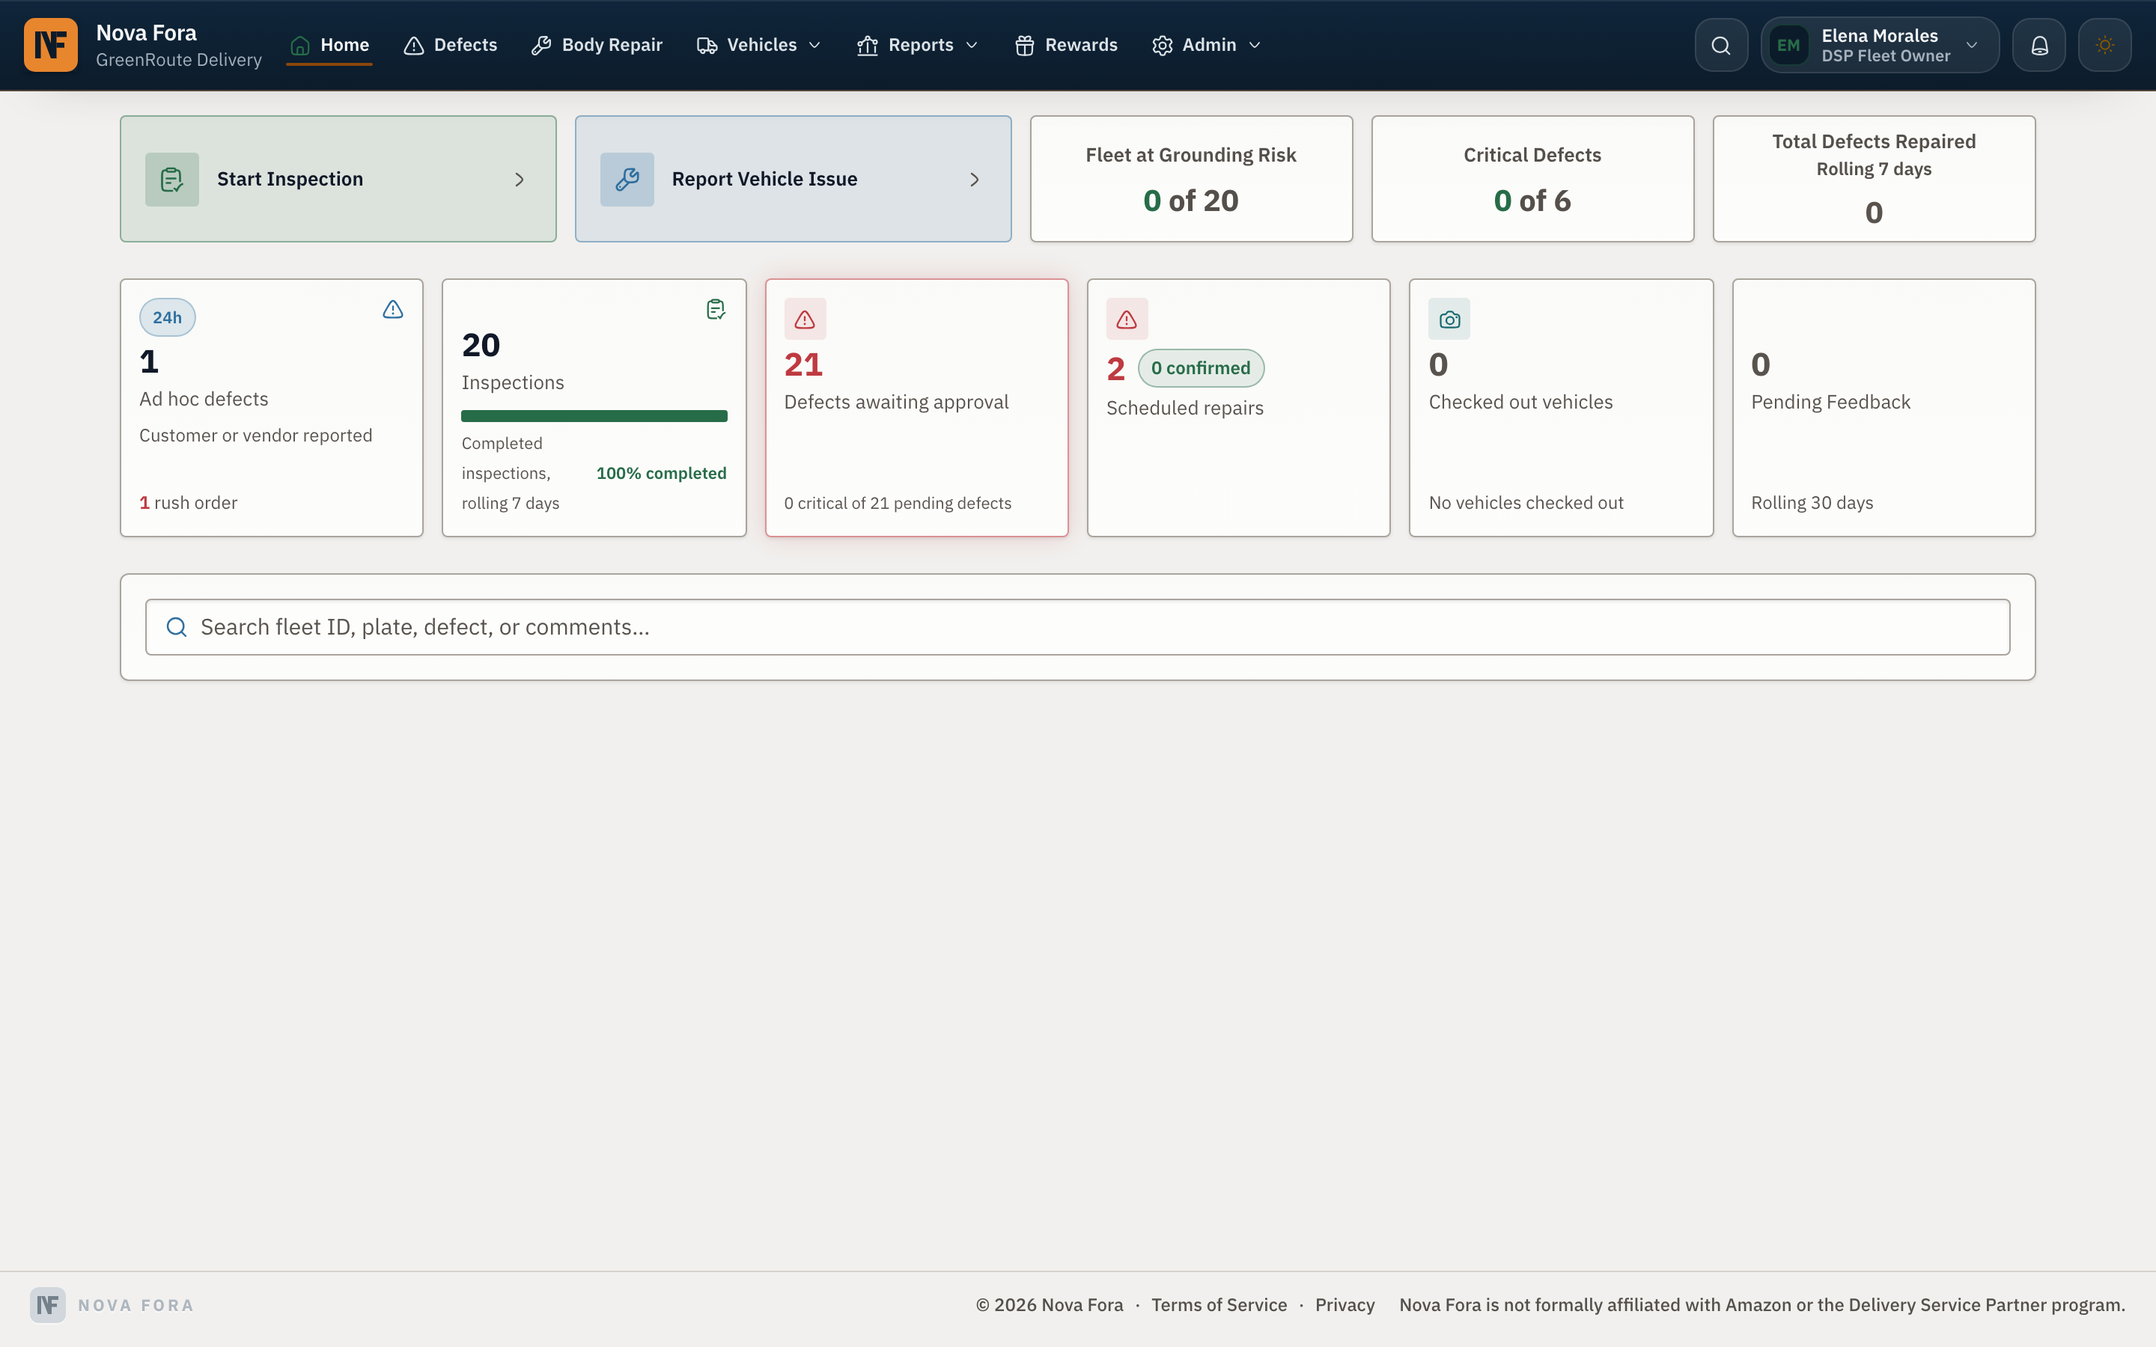The image size is (2156, 1347).
Task: Click the clipboard icon on Inspections card
Action: click(x=716, y=309)
